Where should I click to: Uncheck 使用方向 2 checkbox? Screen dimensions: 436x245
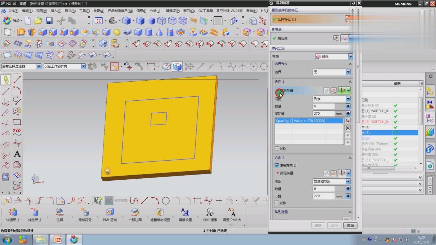tap(277, 165)
